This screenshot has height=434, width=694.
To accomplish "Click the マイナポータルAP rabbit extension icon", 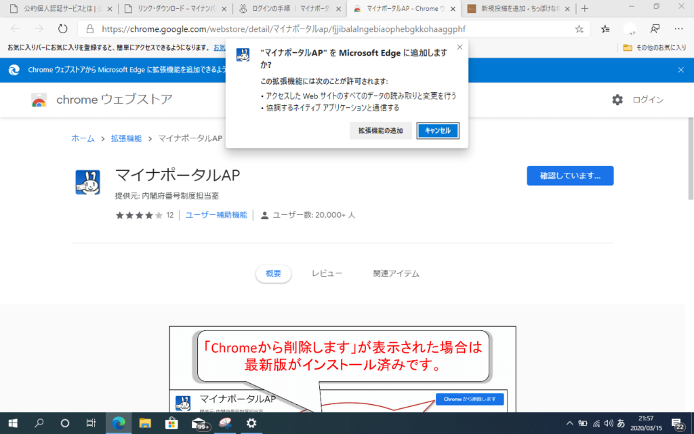I will pos(87,182).
